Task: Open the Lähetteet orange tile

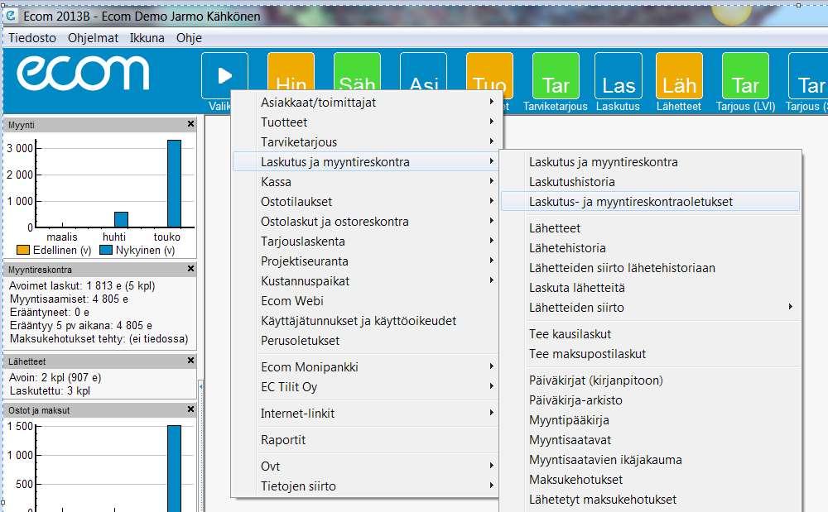Action: tap(679, 75)
